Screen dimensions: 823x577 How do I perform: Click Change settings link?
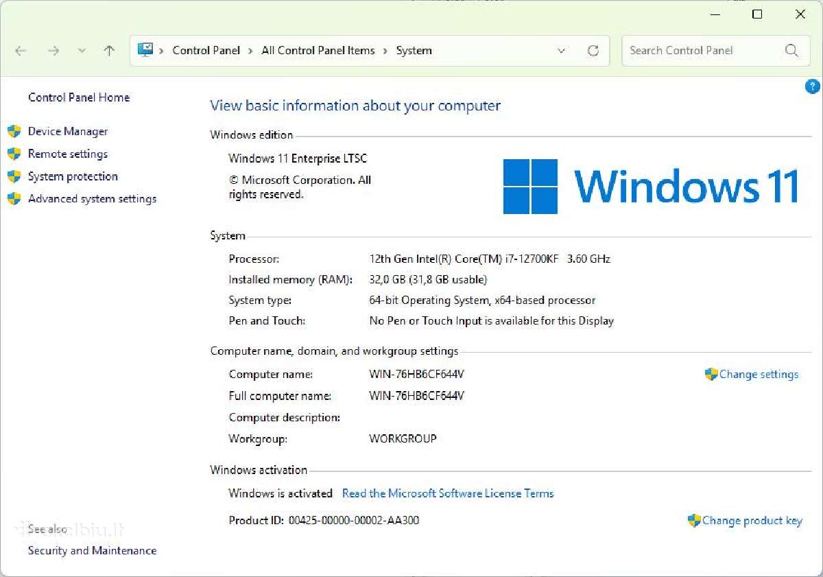759,375
